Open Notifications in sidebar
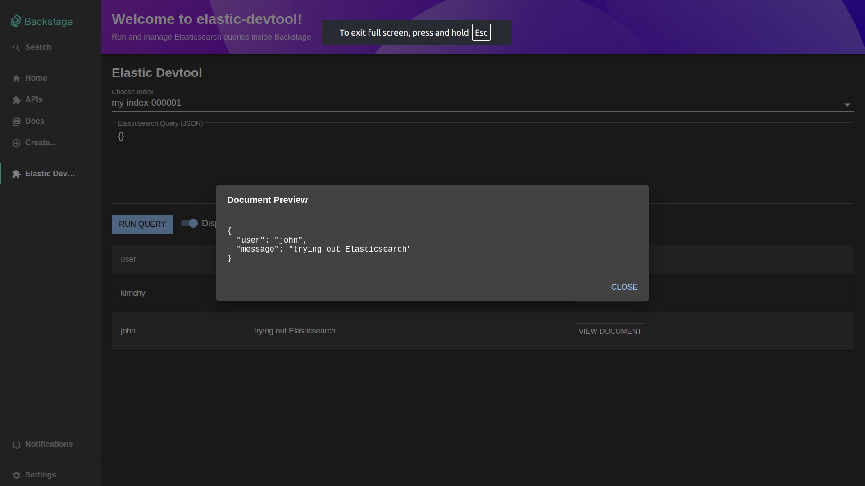This screenshot has width=865, height=486. [x=50, y=444]
